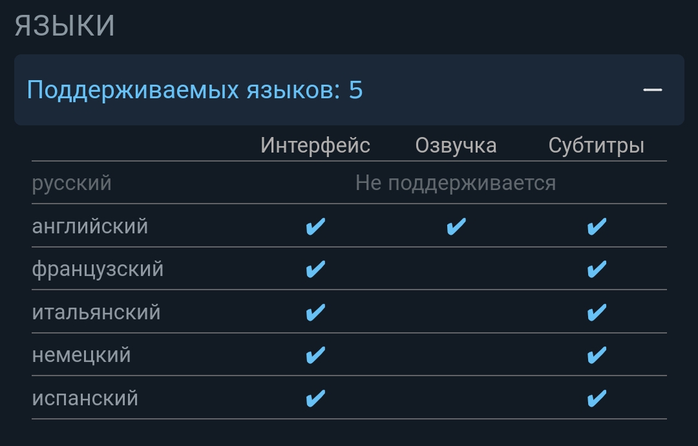Click the French subtitles checkmark
The height and width of the screenshot is (446, 698).
[x=597, y=269]
